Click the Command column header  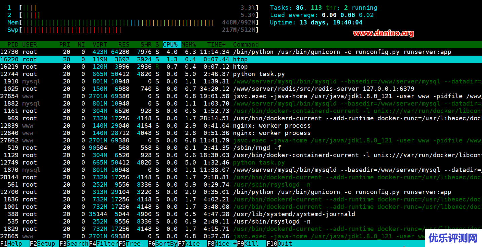(246, 45)
